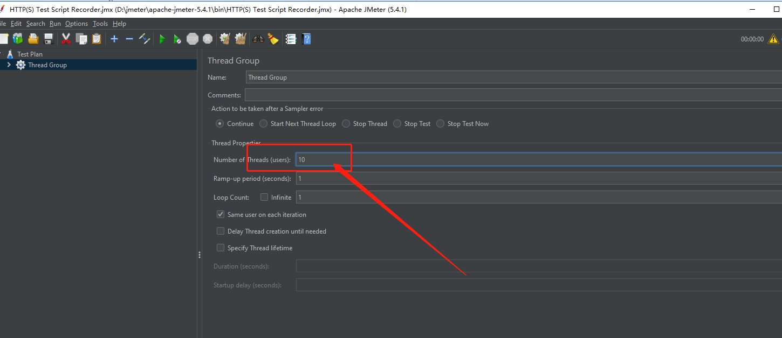Click the Start no pauses icon

pyautogui.click(x=177, y=39)
